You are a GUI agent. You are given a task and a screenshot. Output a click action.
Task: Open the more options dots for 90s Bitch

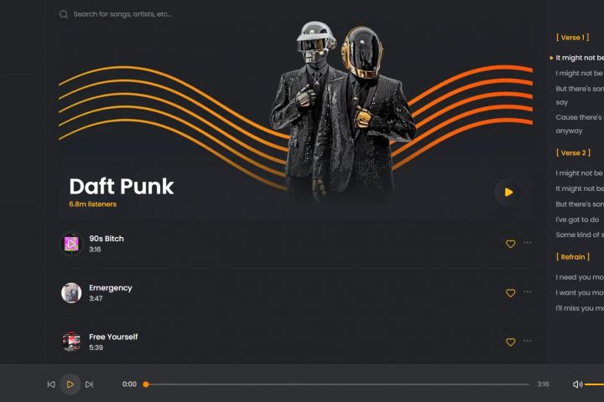coord(528,243)
